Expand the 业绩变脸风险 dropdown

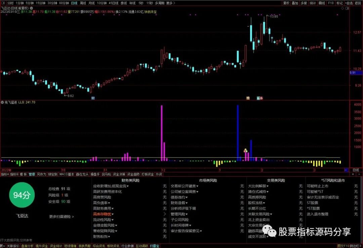(116, 225)
